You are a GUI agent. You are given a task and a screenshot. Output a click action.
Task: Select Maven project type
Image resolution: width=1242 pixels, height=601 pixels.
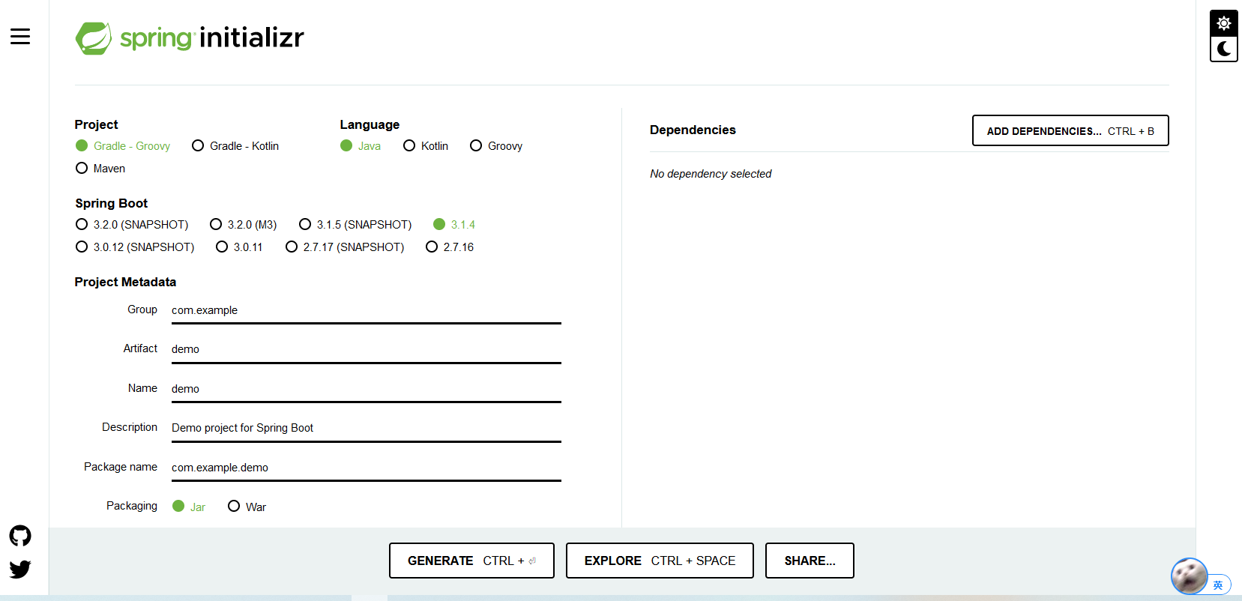(100, 169)
